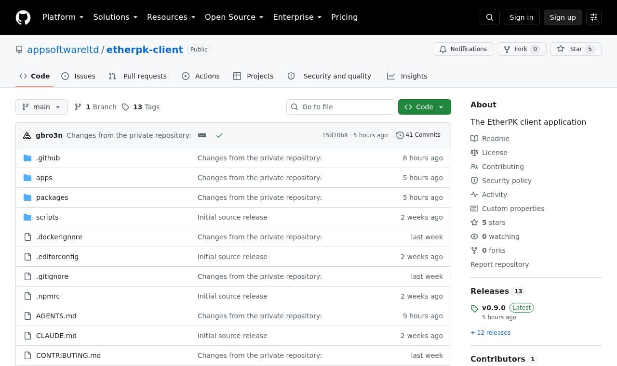Open the appsoftwareltd owner link

[x=63, y=50]
